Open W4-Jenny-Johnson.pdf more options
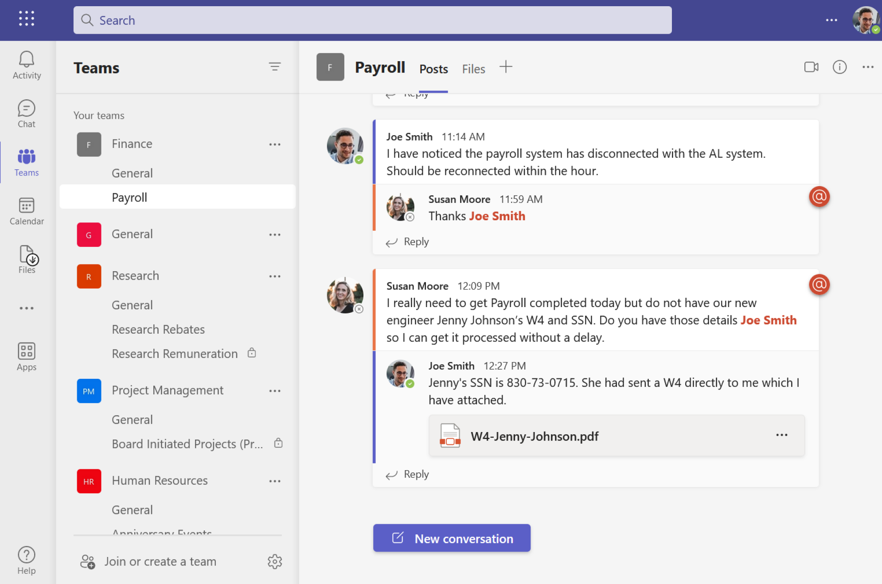 (x=782, y=435)
